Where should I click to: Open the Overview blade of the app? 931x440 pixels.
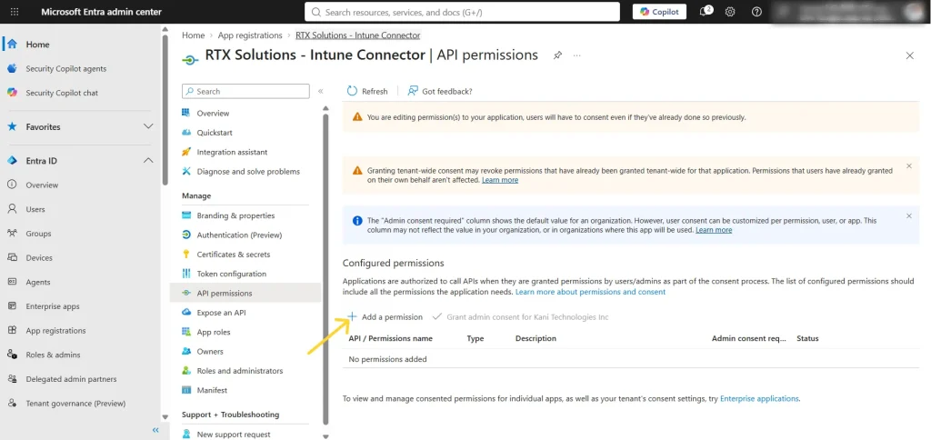click(213, 114)
